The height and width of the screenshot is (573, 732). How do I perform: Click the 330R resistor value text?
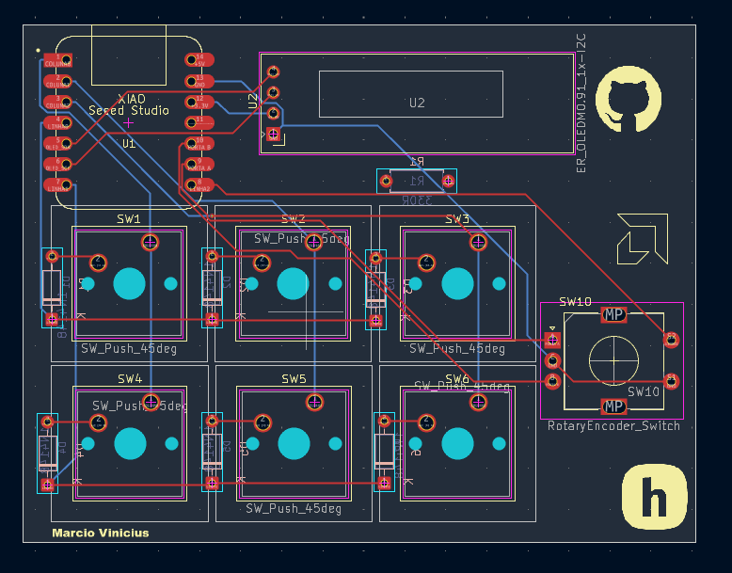click(x=417, y=200)
